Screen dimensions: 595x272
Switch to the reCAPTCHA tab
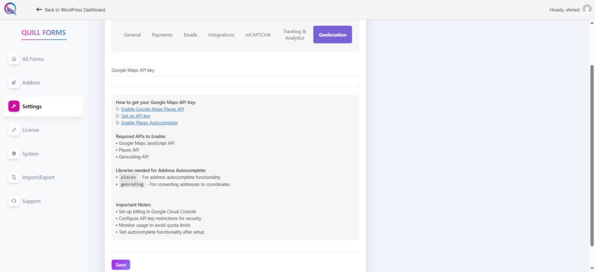coord(258,35)
